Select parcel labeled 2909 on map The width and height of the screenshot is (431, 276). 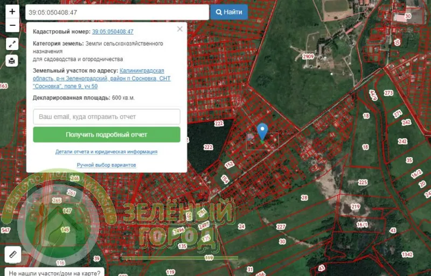308,56
